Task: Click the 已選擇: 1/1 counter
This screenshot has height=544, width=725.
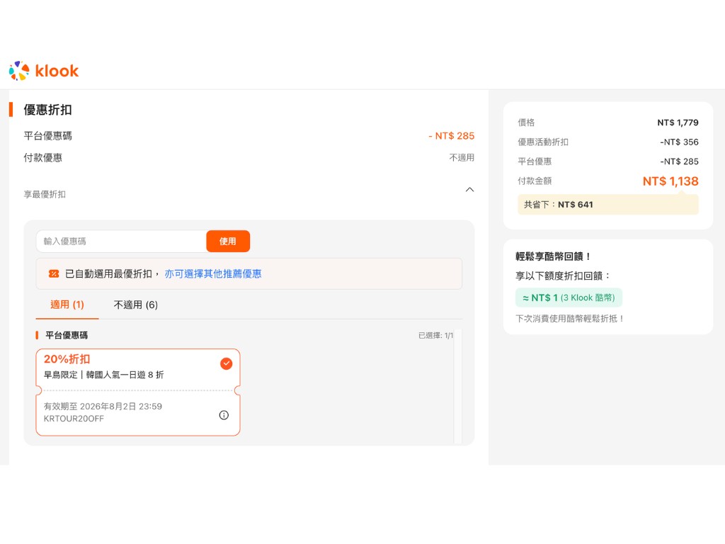Action: tap(435, 335)
